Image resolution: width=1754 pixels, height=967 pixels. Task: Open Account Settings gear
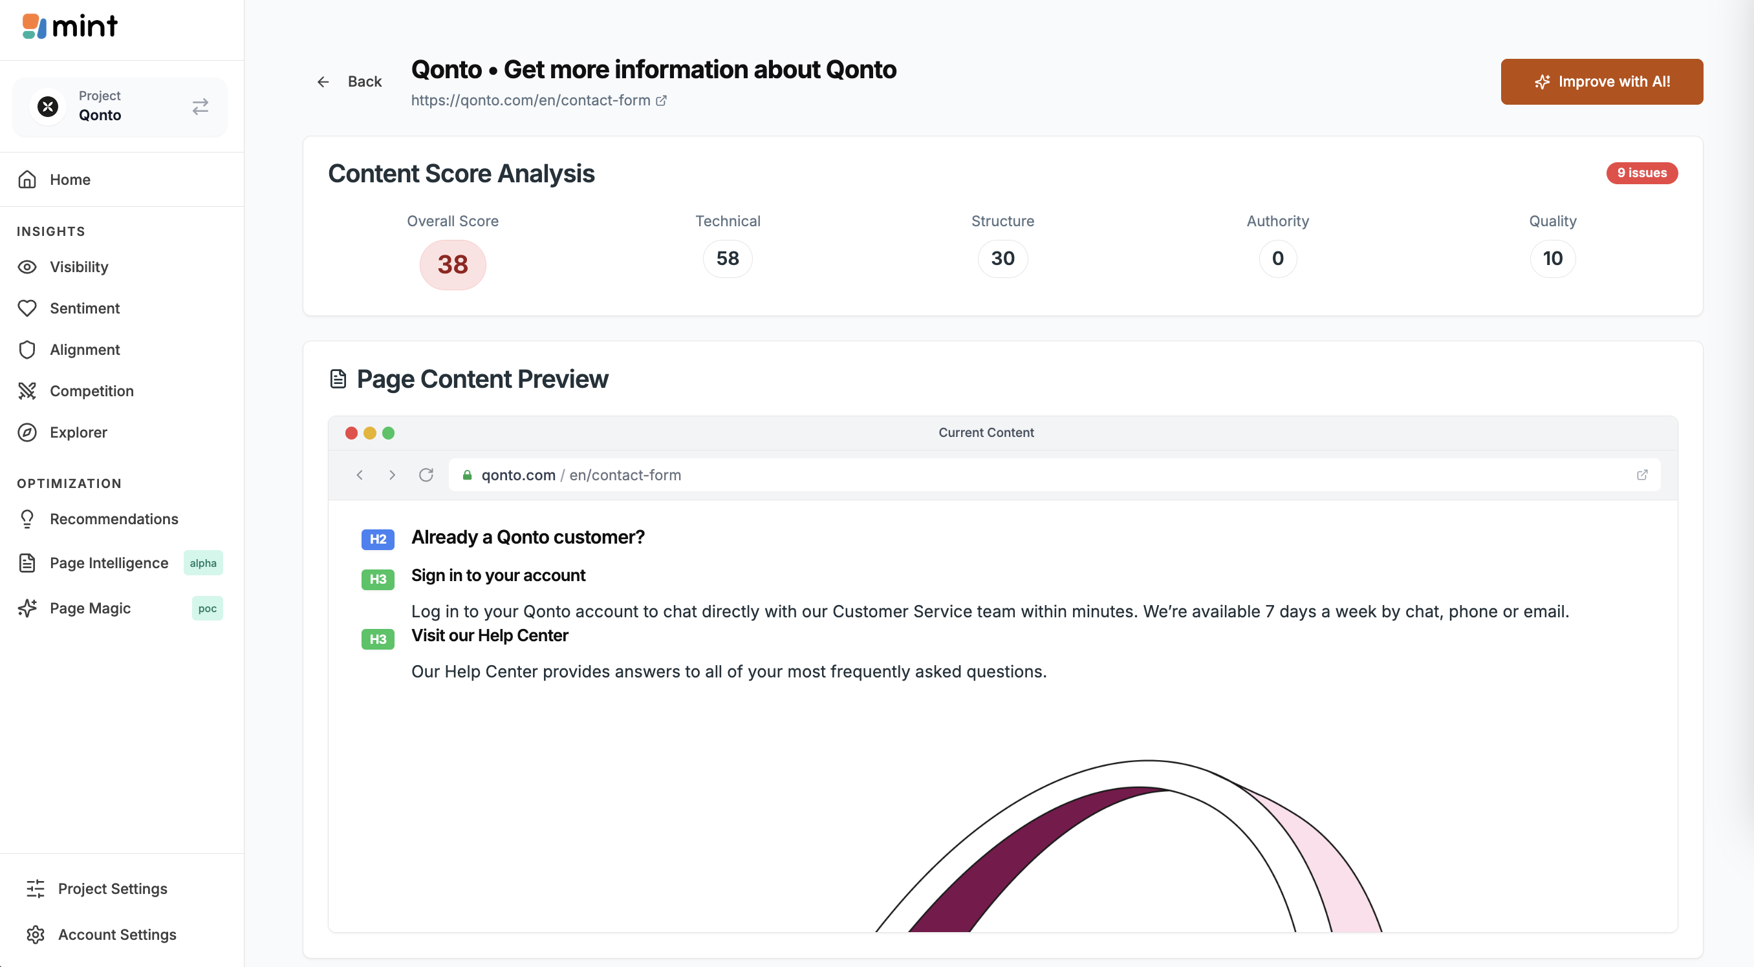pos(36,935)
